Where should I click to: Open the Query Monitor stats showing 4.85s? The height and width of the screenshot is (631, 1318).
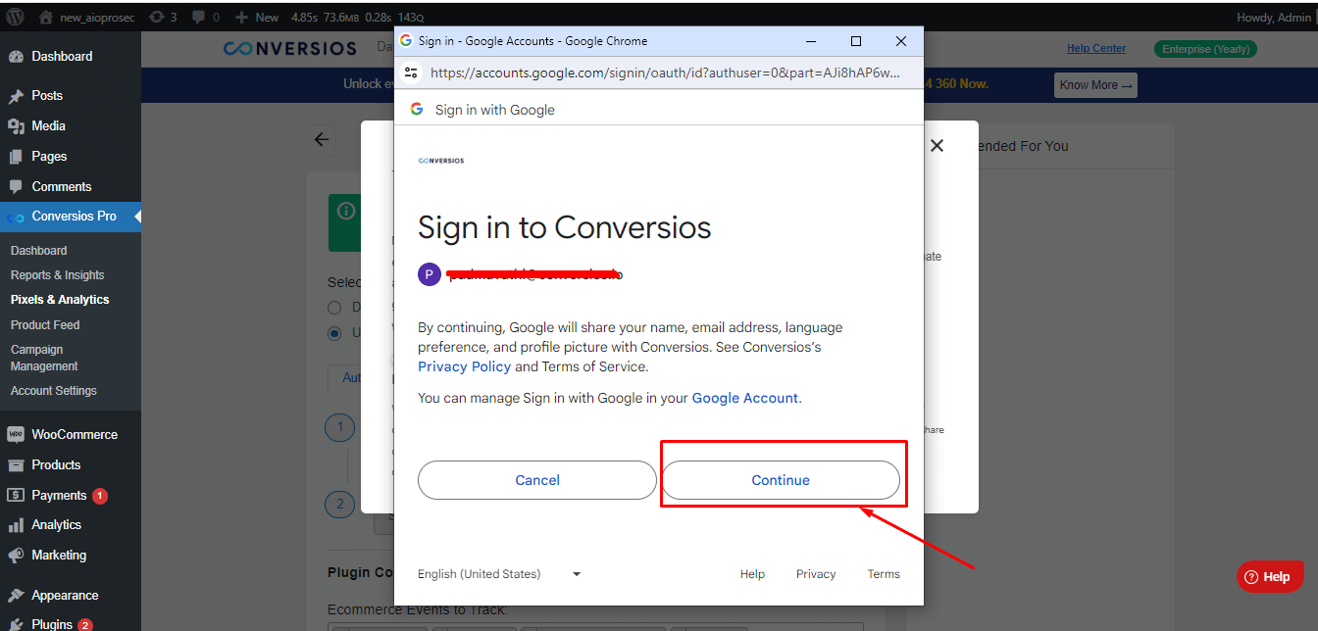pos(357,17)
